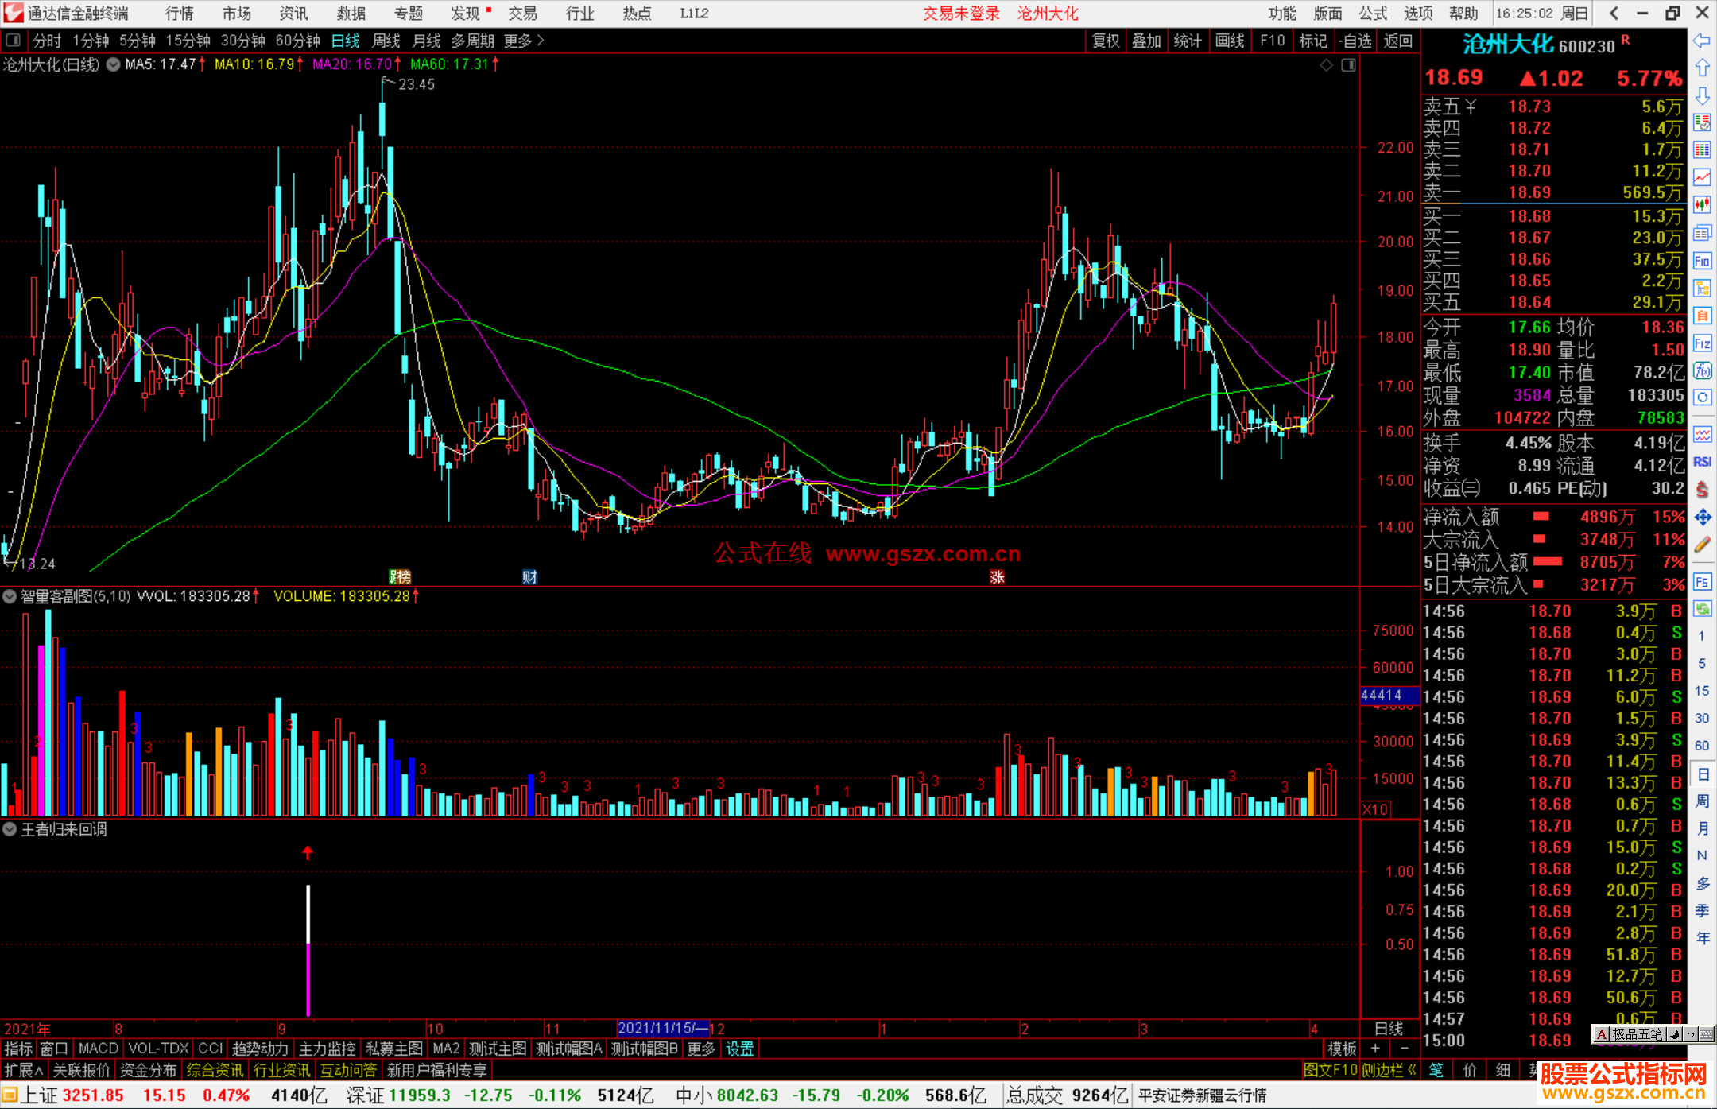Screen dimensions: 1717x1109
Task: Click the F12 trade sidebar icon
Action: click(1702, 343)
